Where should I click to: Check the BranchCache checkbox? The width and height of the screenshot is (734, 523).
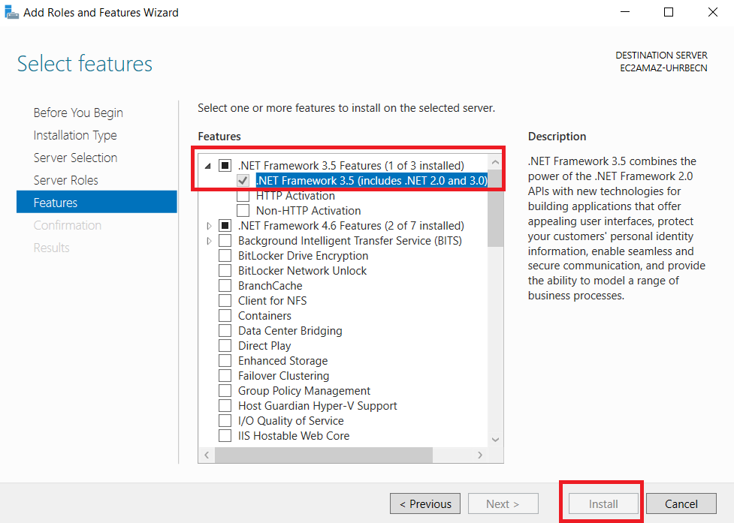click(225, 286)
